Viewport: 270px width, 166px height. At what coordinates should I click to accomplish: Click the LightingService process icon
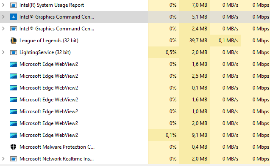pyautogui.click(x=14, y=52)
